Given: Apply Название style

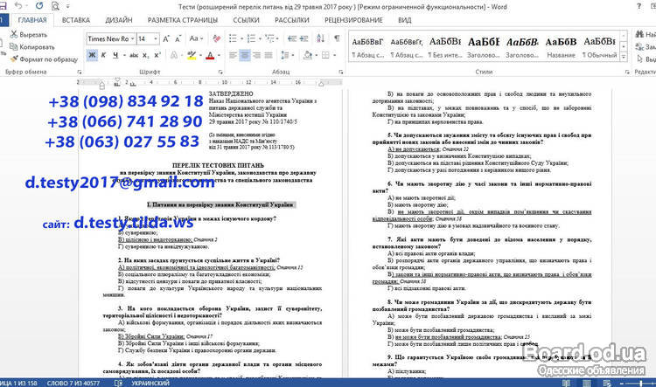Looking at the screenshot, I should click(561, 47).
